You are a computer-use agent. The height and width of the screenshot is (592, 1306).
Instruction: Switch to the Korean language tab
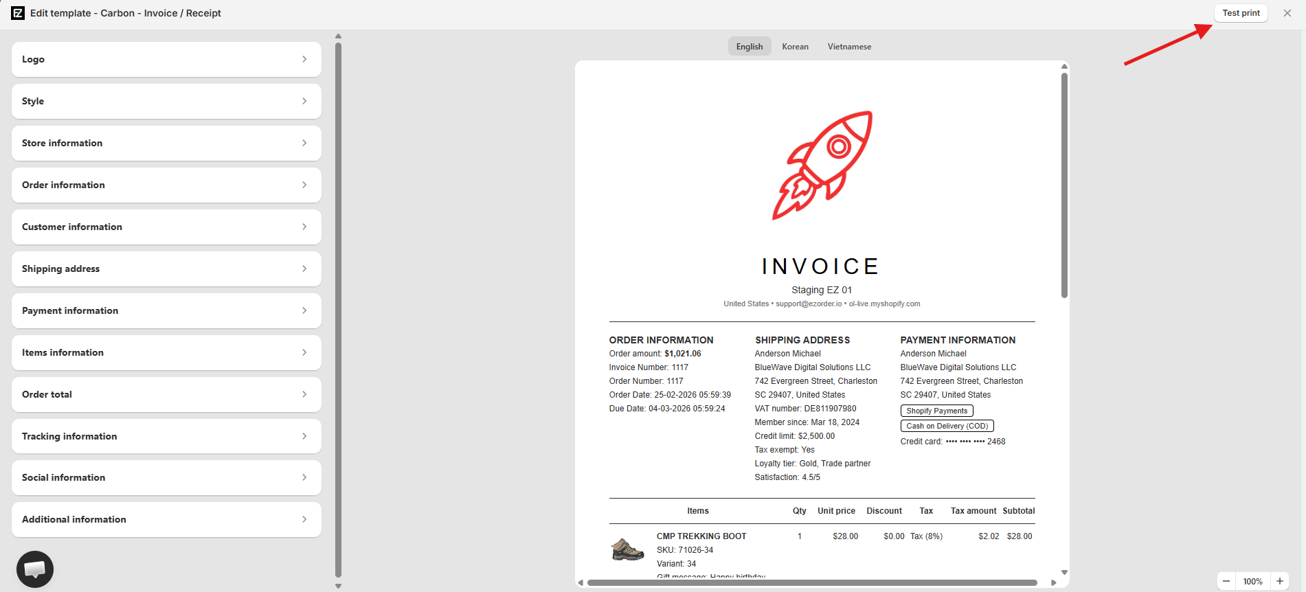pos(795,46)
